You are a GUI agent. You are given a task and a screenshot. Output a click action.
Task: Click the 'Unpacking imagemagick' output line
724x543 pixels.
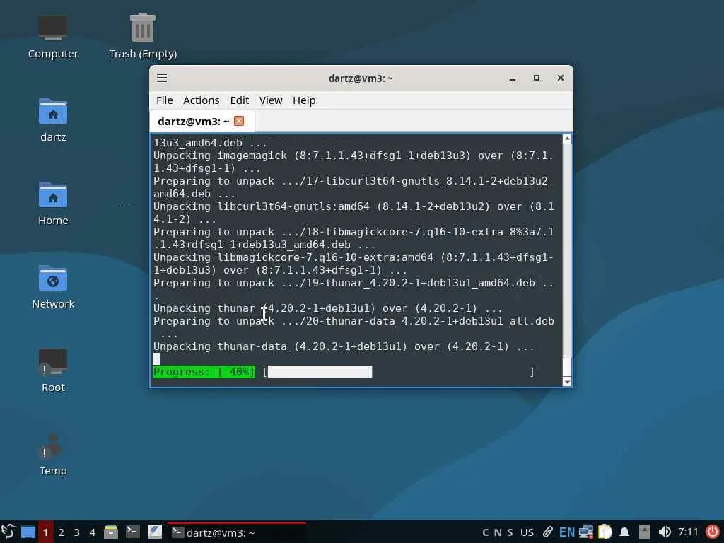[x=354, y=162]
